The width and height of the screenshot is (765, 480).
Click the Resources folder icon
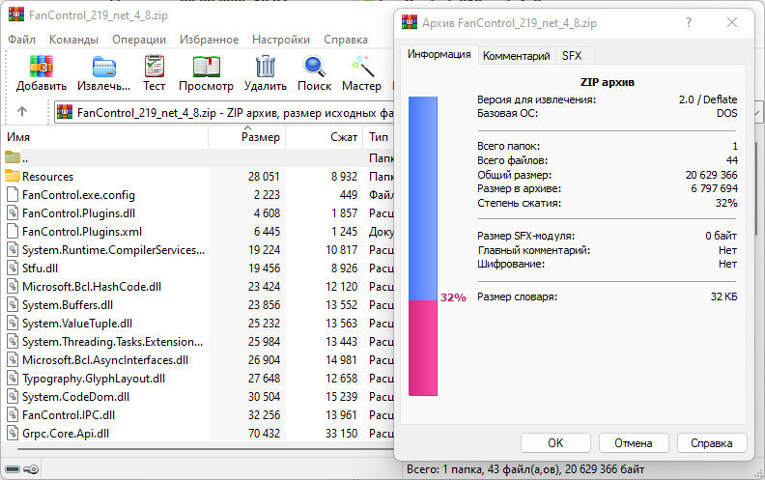click(13, 176)
